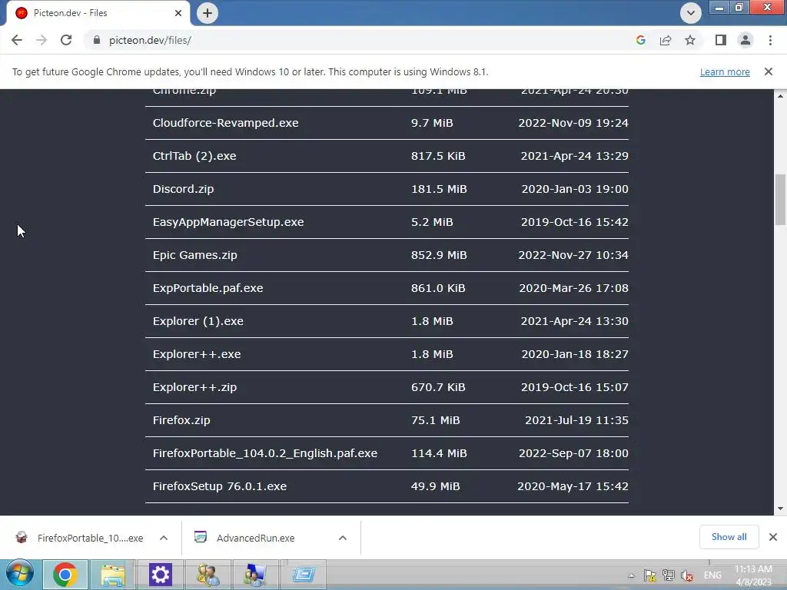Change input language ENG
This screenshot has width=787, height=590.
point(712,575)
